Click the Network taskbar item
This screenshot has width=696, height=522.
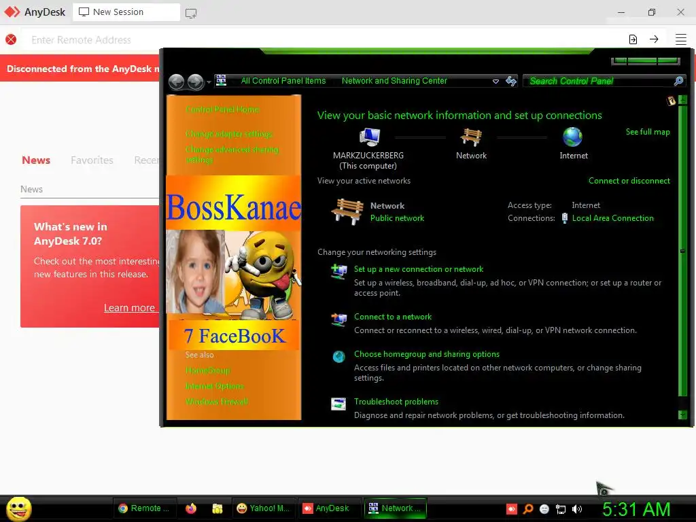(395, 508)
